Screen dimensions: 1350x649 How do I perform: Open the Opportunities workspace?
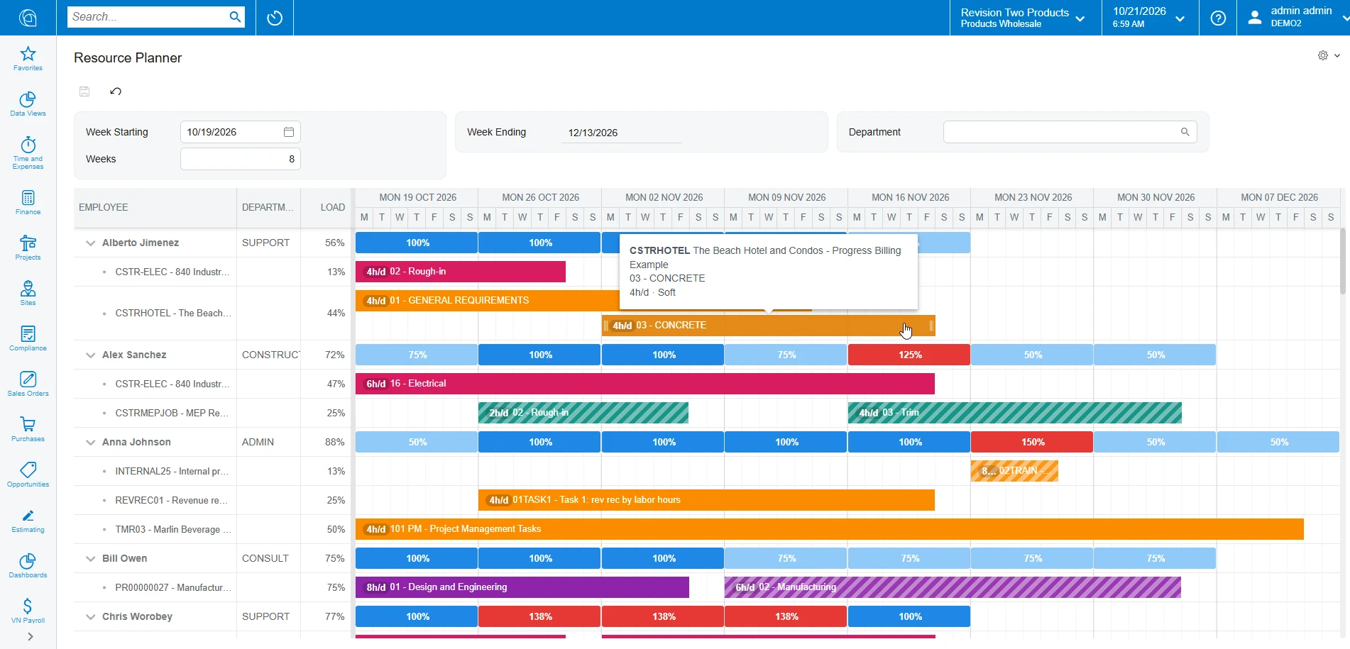(28, 475)
